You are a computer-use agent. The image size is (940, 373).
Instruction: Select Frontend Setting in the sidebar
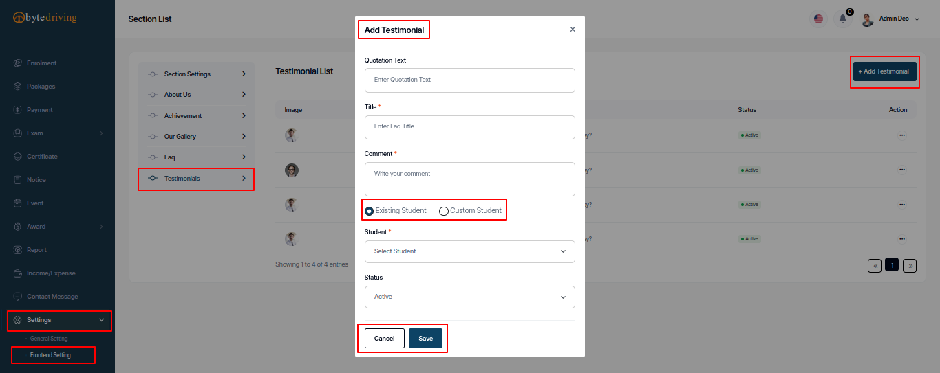(50, 355)
